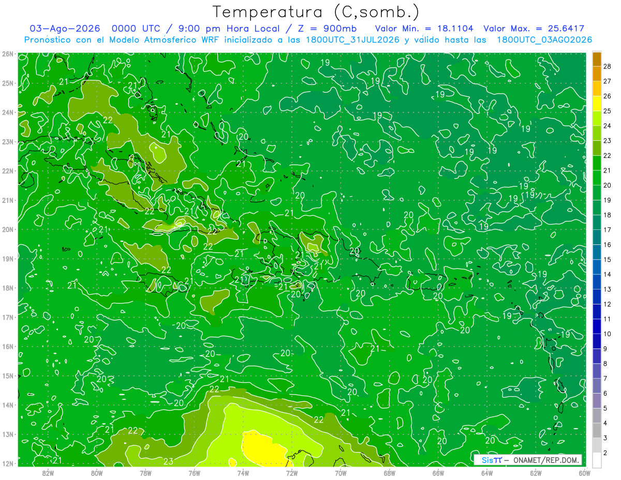Screen dimensions: 621x480
Task: Click the '23N' latitude axis label
Action: point(8,141)
